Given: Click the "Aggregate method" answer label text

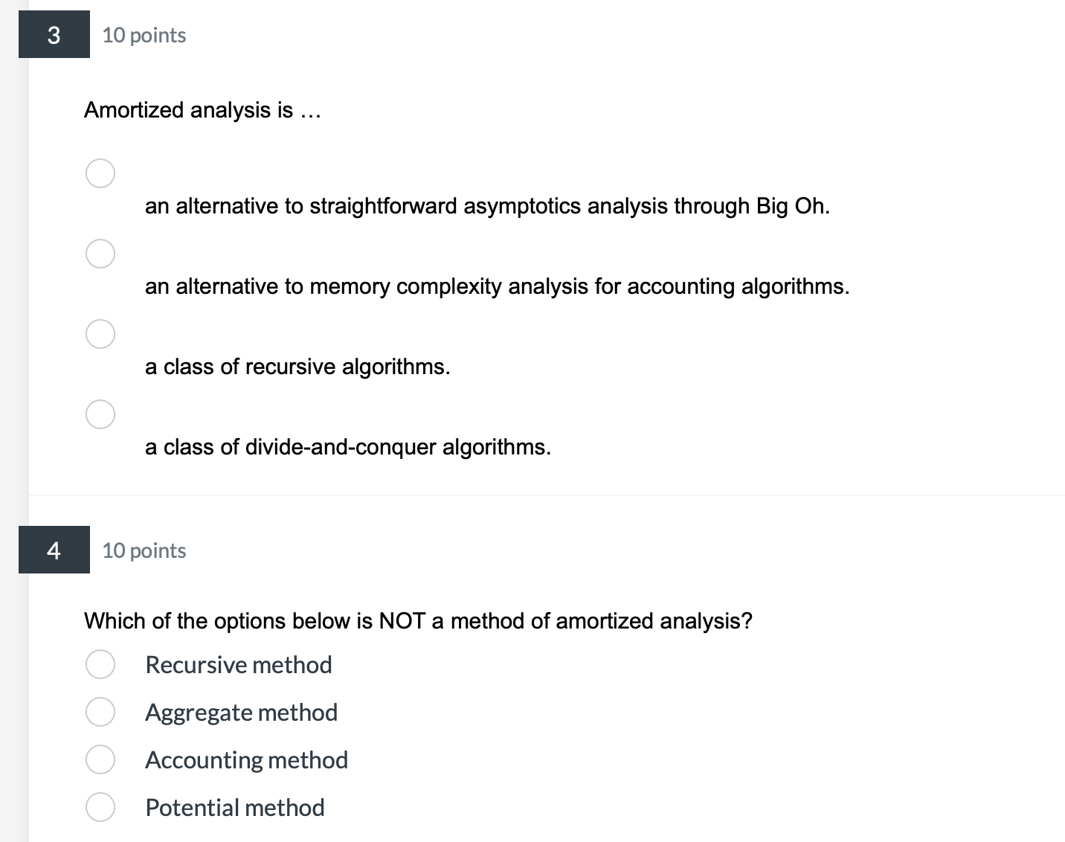Looking at the screenshot, I should point(242,712).
